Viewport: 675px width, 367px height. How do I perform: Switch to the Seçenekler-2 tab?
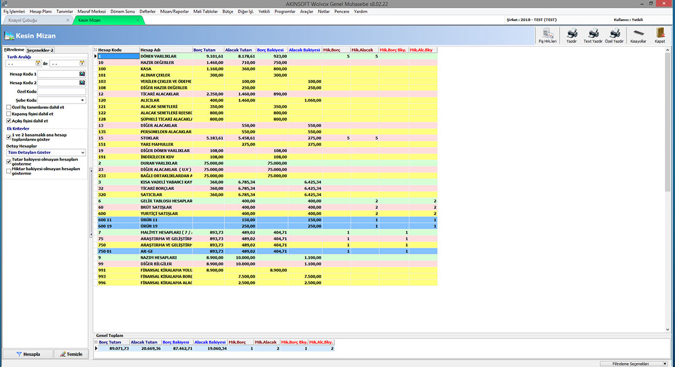point(40,50)
